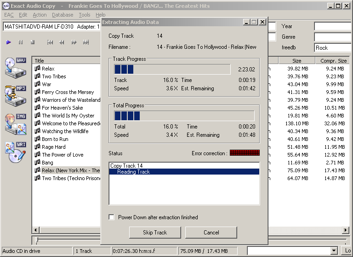Click note icon beside For Heaven's Sake
This screenshot has width=353, height=257.
(x=37, y=107)
